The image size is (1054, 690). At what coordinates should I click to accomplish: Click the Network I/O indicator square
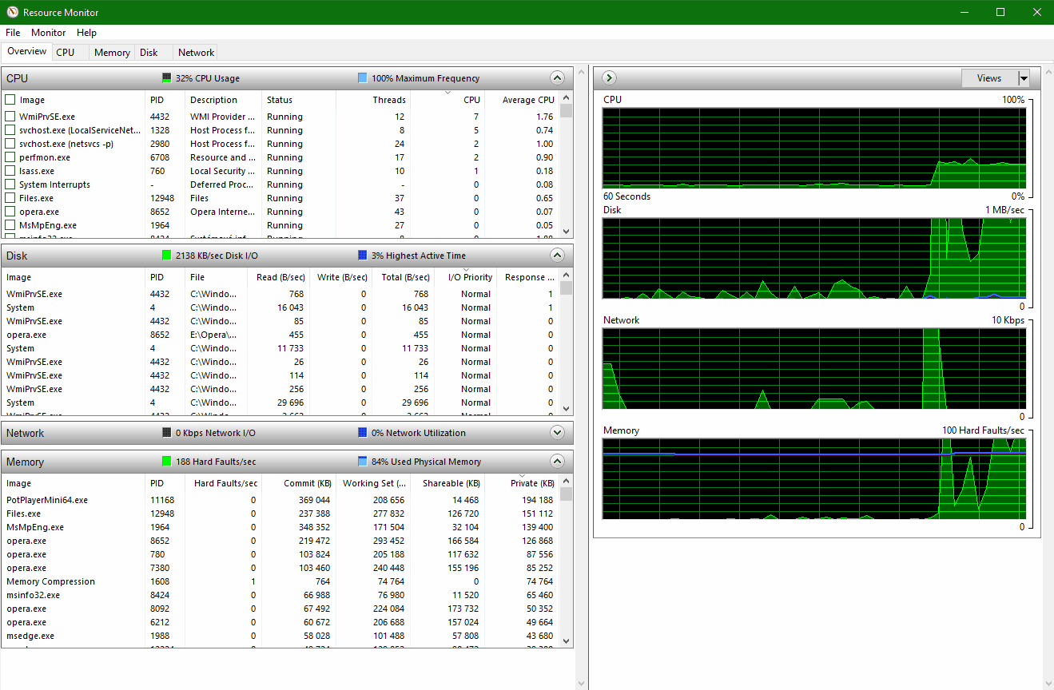coord(166,433)
